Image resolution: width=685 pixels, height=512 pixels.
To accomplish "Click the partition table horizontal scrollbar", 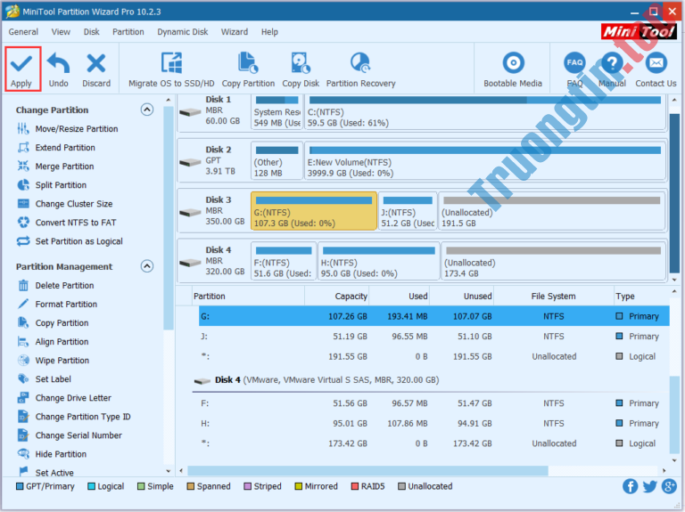I will [367, 470].
